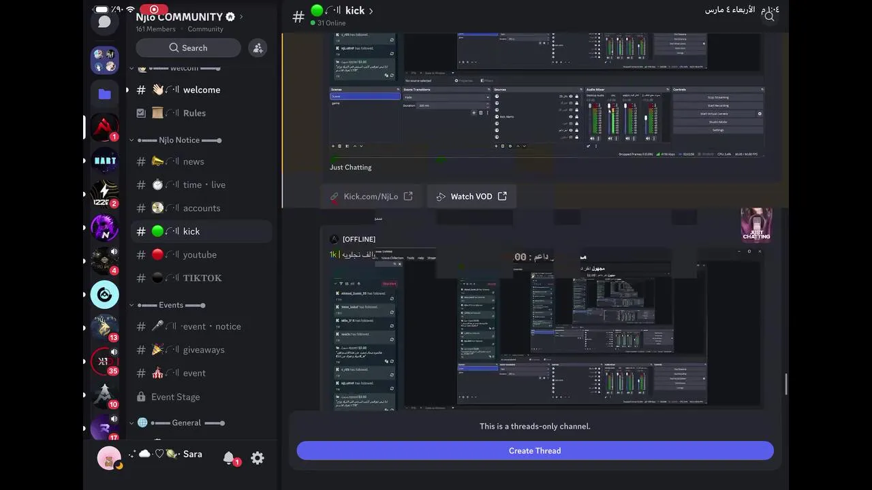872x490 pixels.
Task: Click Create Thread button
Action: click(x=535, y=451)
